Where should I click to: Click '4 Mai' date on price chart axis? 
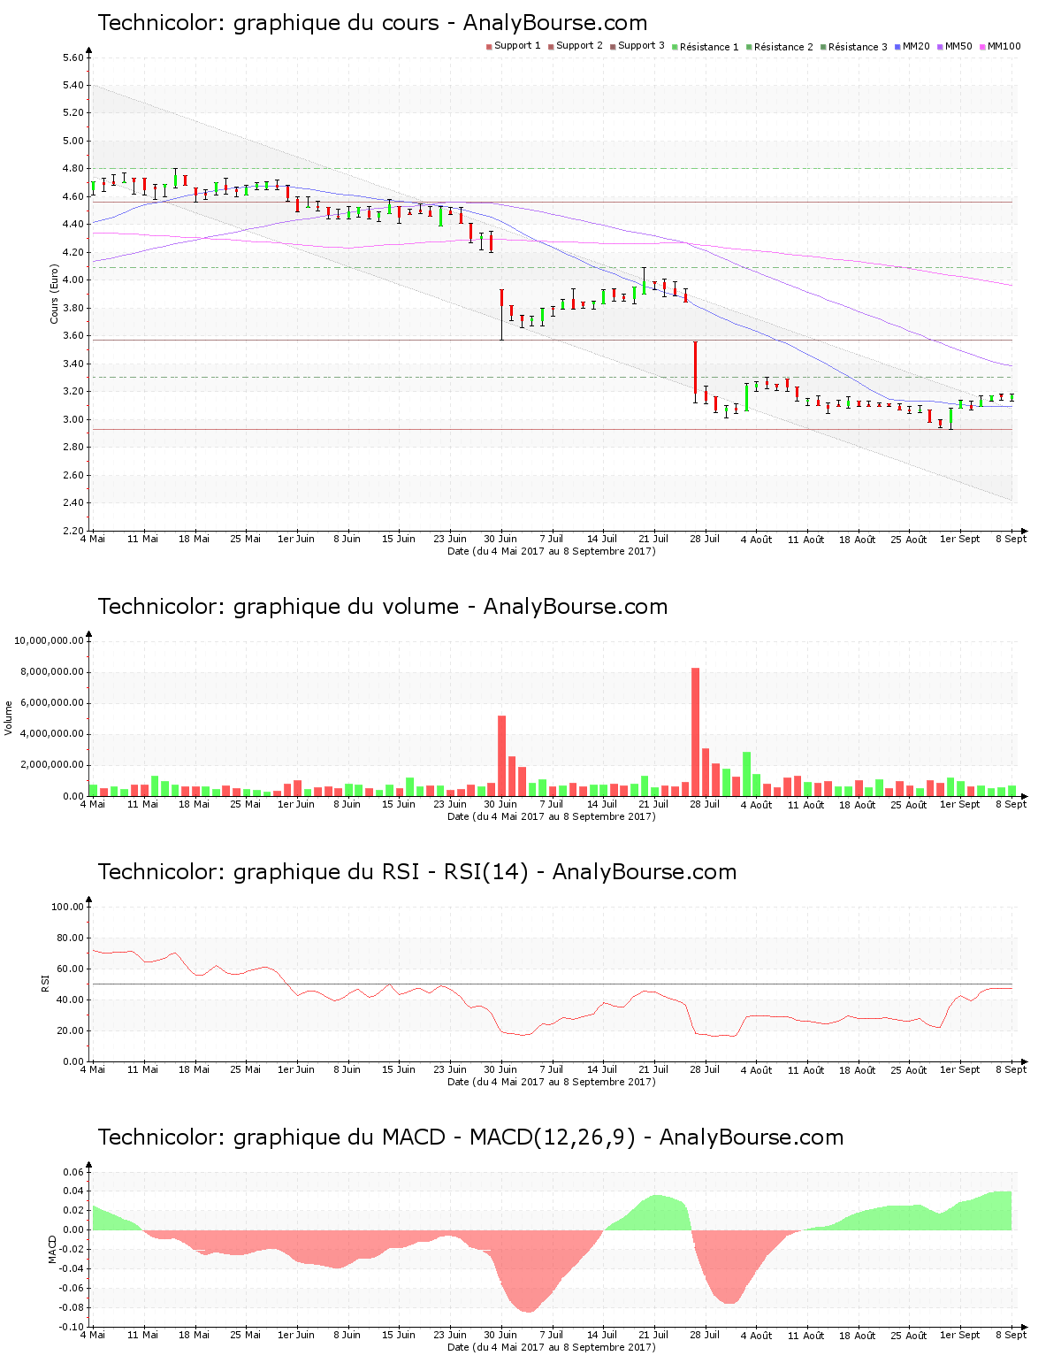click(93, 539)
